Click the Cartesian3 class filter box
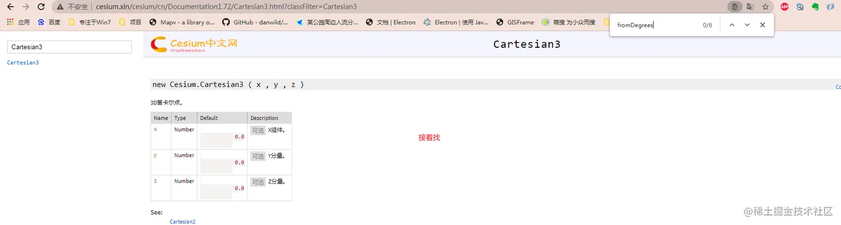The height and width of the screenshot is (225, 841). pyautogui.click(x=70, y=47)
